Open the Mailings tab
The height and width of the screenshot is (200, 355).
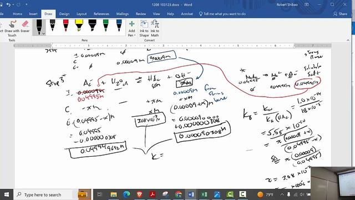pyautogui.click(x=123, y=14)
